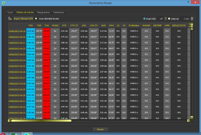Image resolution: width=201 pixels, height=135 pixels.
Task: Click TWD cell 110,49°
Action: pyautogui.click(x=39, y=113)
